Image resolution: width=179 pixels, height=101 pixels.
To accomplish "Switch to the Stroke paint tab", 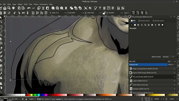I will pos(144,21).
